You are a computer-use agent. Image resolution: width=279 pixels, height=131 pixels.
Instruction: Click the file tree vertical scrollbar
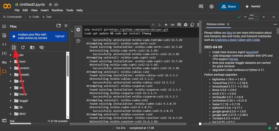[x=68, y=66]
